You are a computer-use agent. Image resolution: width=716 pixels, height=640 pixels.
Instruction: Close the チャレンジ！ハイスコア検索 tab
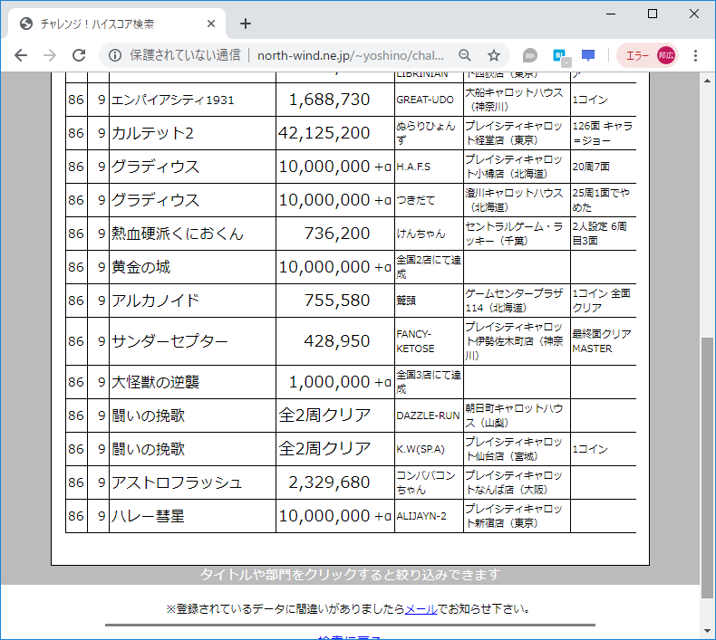point(211,24)
